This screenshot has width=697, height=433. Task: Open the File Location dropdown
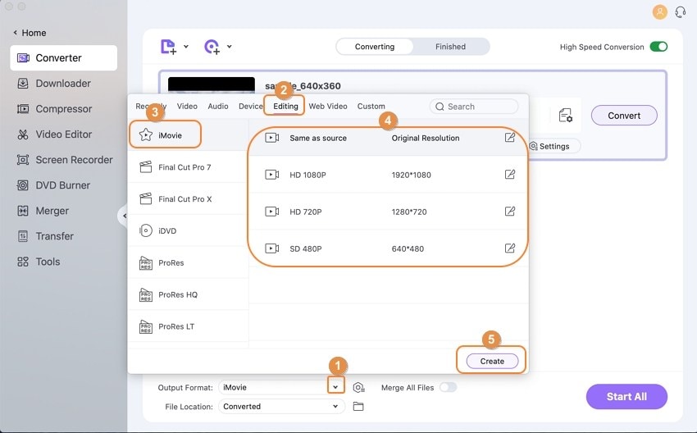click(x=281, y=406)
